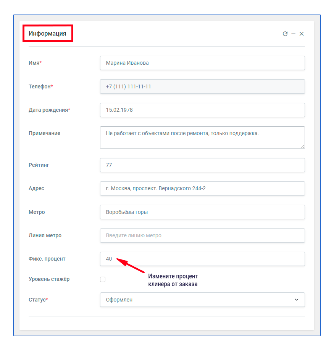Click the Фикс. процент field showing 40

coord(202,259)
